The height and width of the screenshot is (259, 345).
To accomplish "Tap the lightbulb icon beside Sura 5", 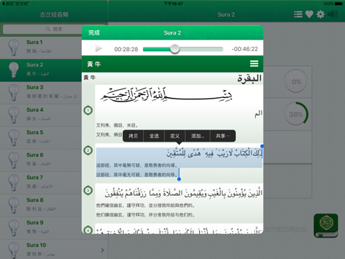I will [14, 137].
